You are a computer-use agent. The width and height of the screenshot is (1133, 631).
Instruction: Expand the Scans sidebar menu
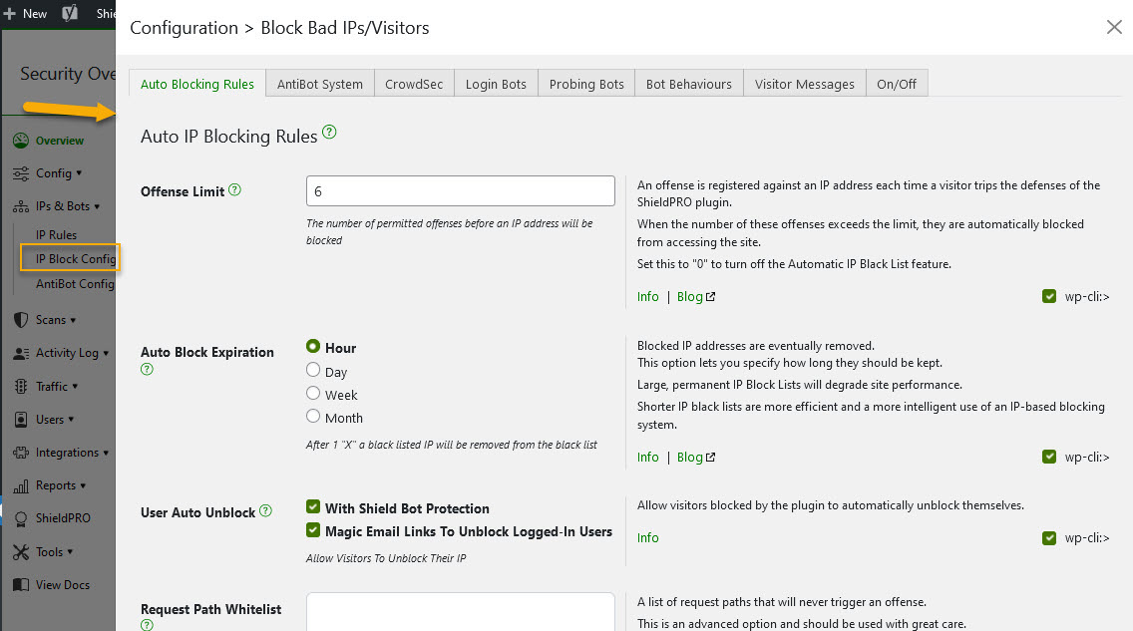pos(56,320)
